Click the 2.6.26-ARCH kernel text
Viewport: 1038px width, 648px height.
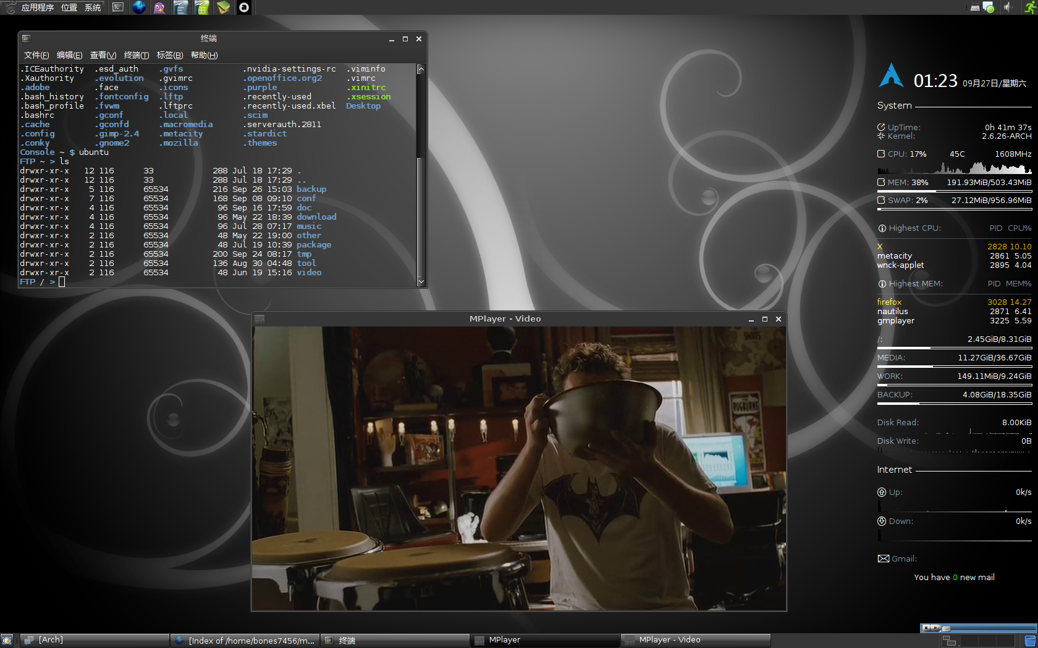pos(1006,136)
